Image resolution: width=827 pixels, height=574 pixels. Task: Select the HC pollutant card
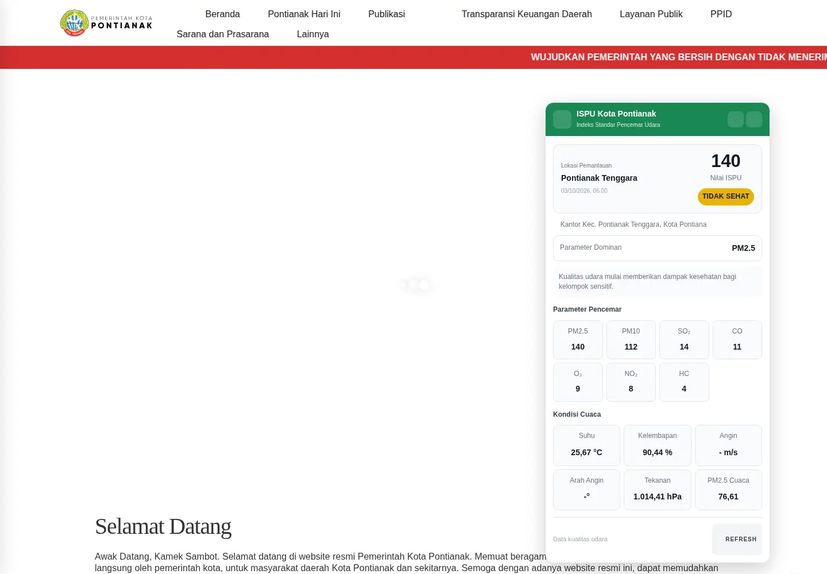point(684,382)
